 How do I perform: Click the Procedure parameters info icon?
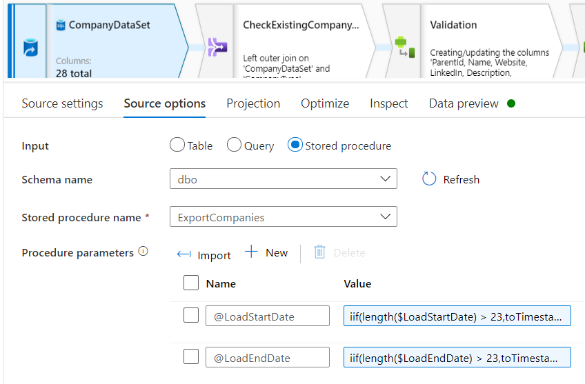click(143, 252)
